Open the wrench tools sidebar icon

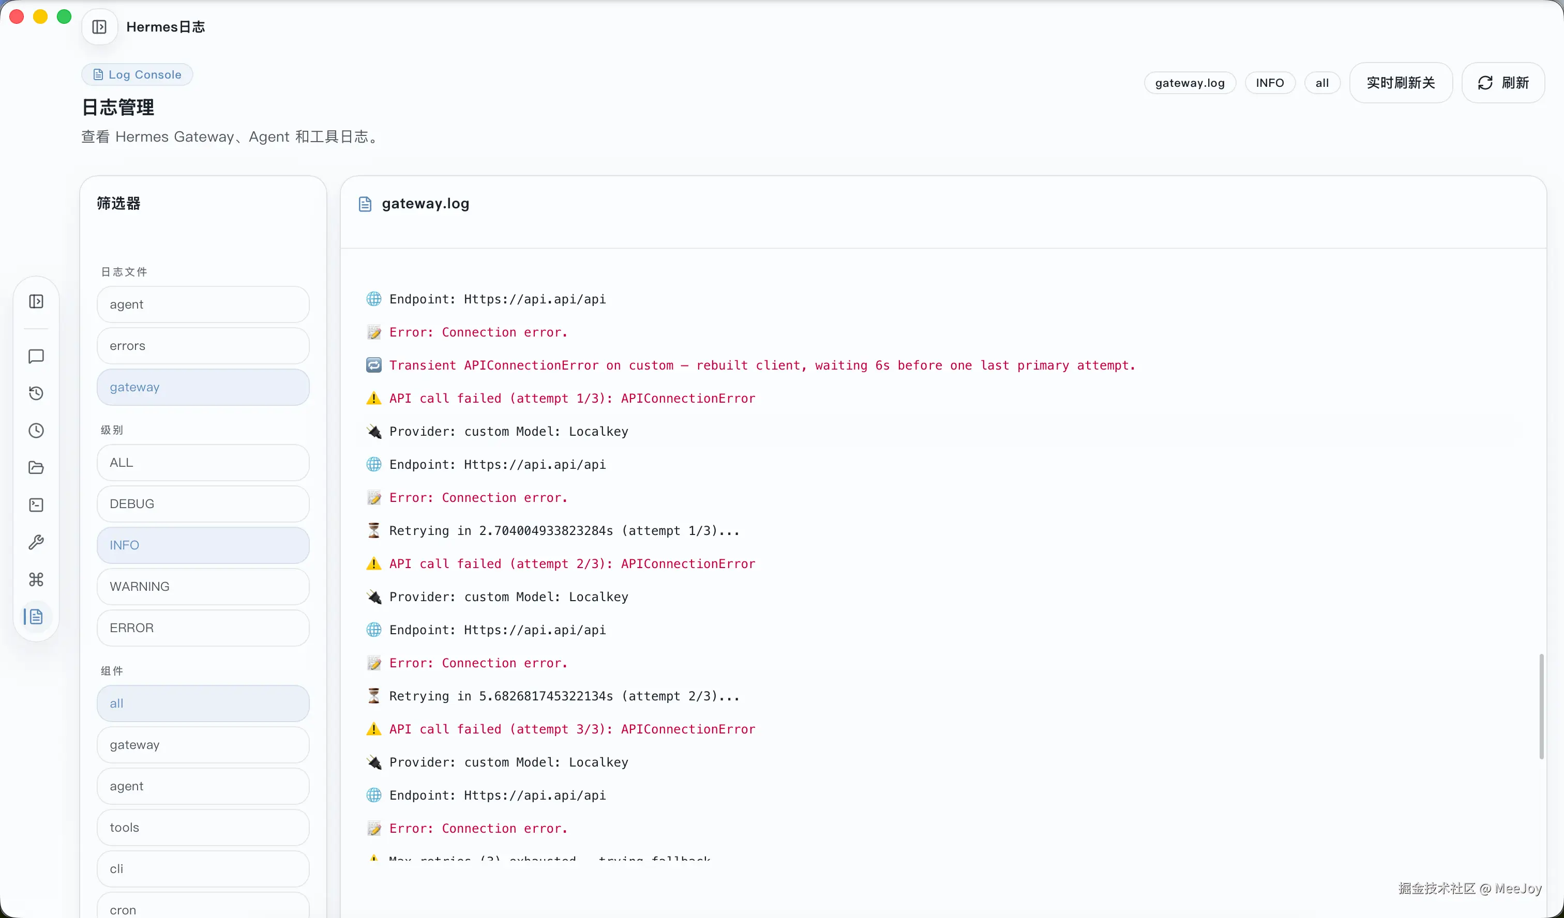coord(36,542)
